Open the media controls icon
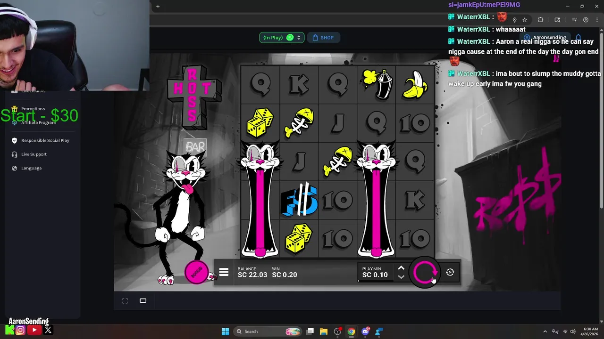This screenshot has width=604, height=339. tap(574, 20)
